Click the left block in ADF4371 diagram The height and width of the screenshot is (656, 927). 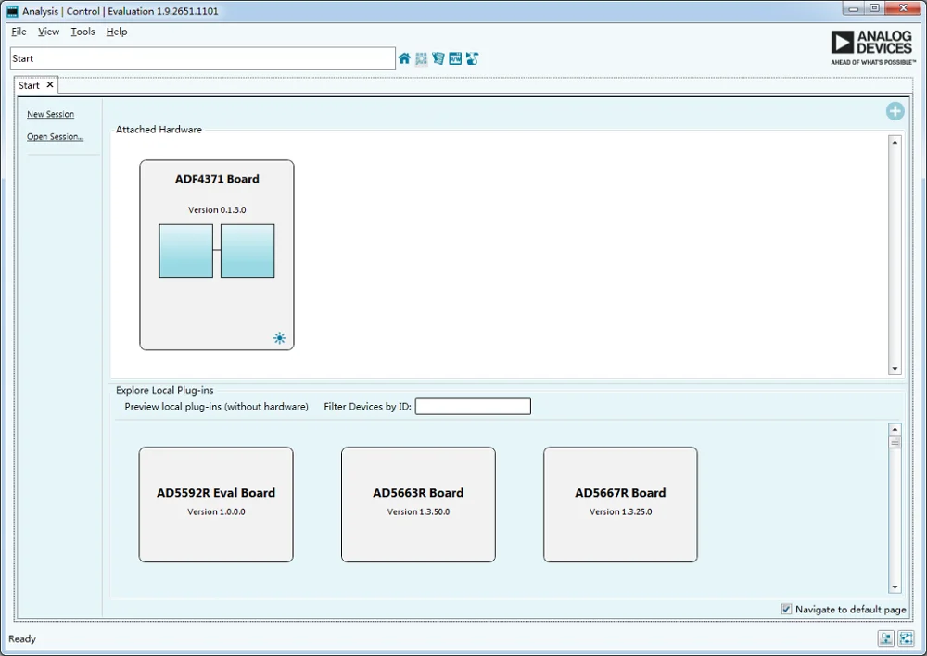point(186,250)
